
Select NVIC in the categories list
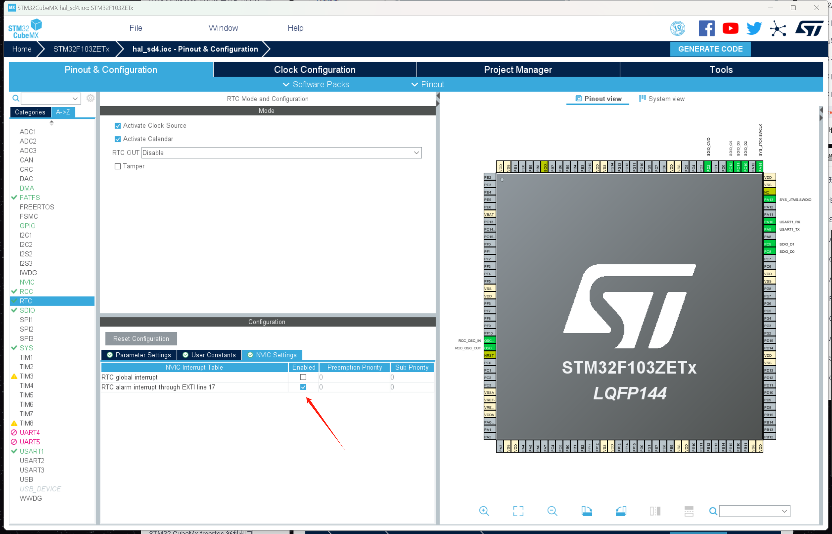pos(27,282)
